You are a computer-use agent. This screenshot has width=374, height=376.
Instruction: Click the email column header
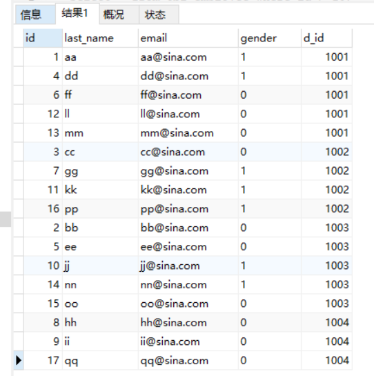(x=188, y=38)
